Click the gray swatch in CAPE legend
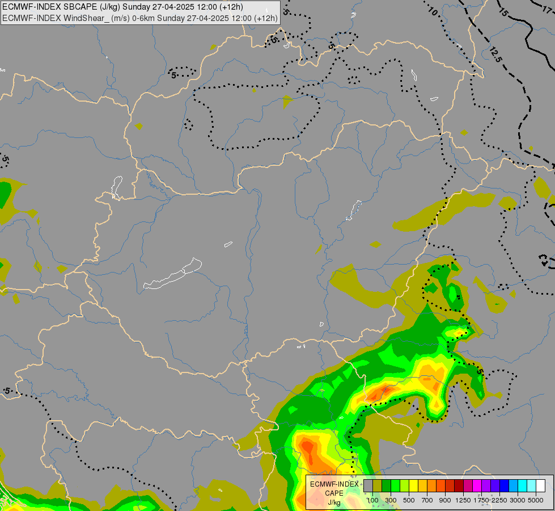Screen dimensions: 555x511 tap(368, 485)
